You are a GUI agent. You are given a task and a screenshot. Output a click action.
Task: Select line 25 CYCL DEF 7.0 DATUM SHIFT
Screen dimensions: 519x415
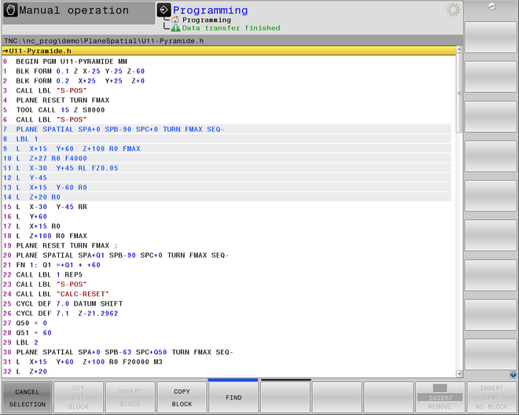69,303
